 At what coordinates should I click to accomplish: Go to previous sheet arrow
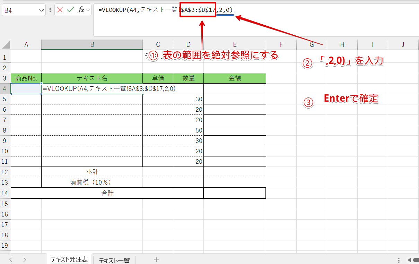(11, 260)
